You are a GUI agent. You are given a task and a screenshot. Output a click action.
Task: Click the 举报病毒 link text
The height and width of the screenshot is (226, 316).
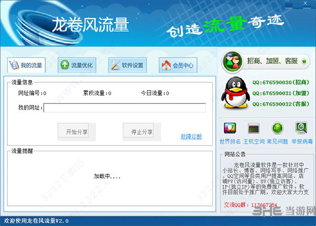pos(302,142)
